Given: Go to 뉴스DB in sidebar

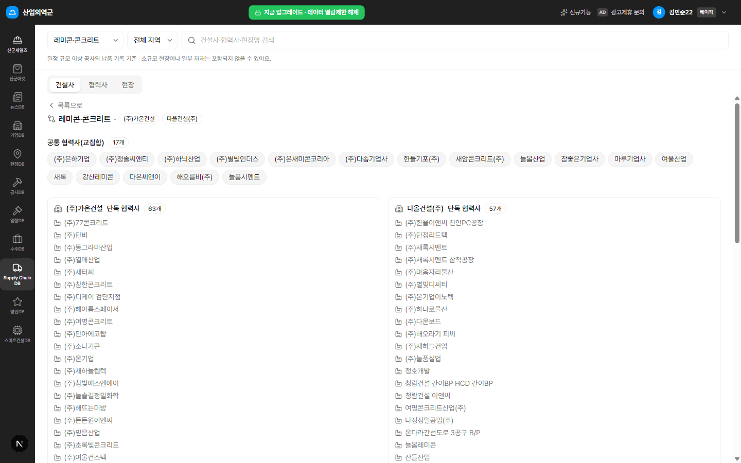Looking at the screenshot, I should click(x=17, y=101).
